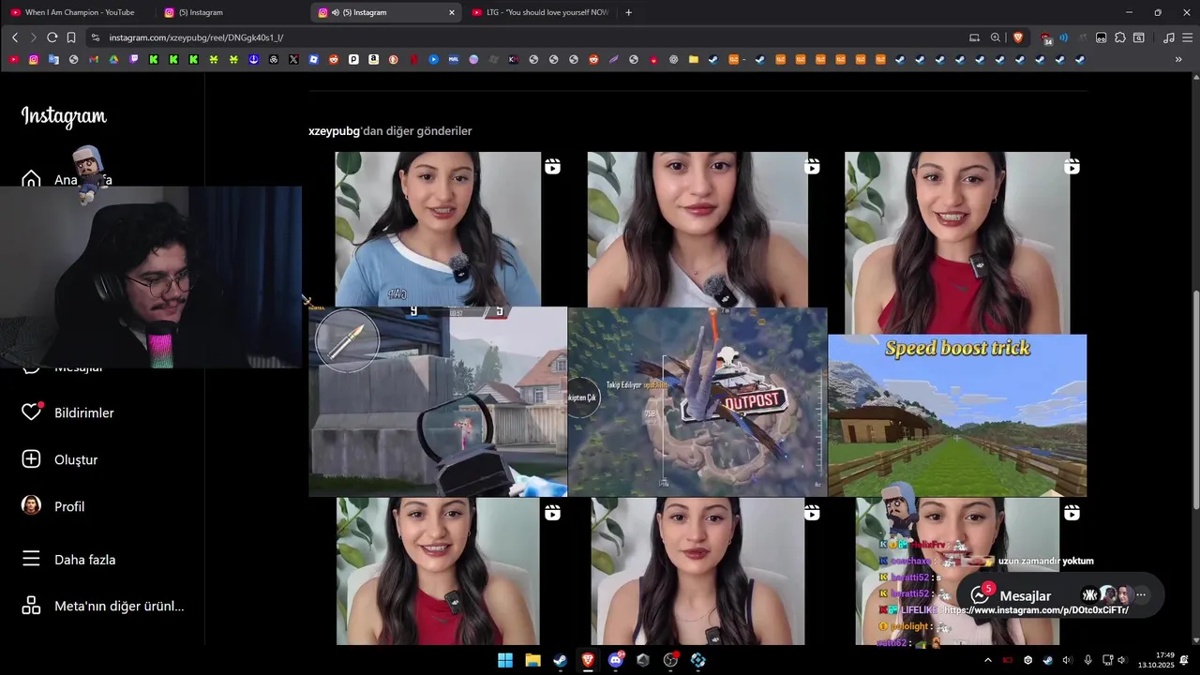Mute the active Instagram tab audio icon
Viewport: 1200px width, 675px height.
336,12
